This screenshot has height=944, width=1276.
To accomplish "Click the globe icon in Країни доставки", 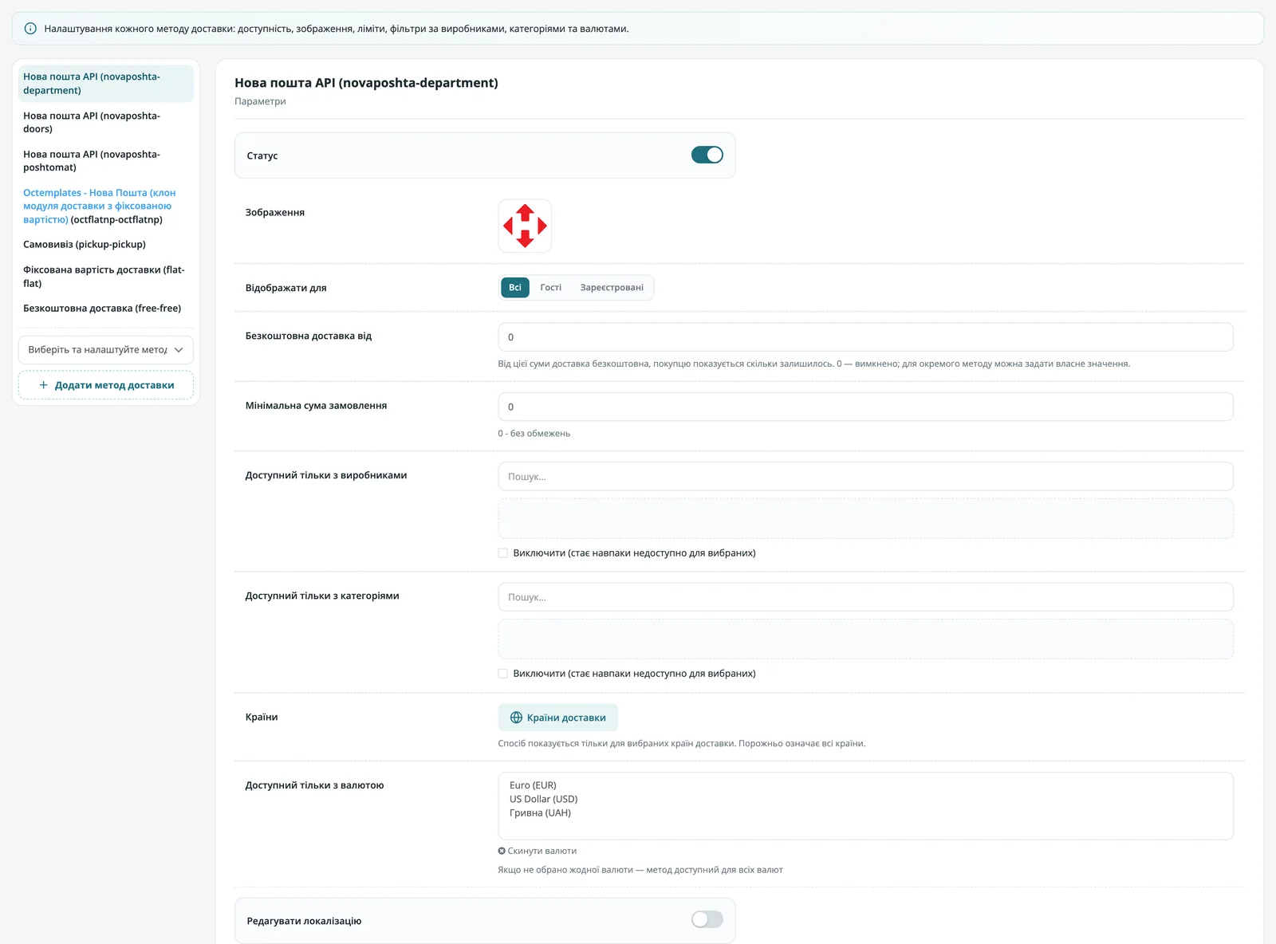I will 516,718.
